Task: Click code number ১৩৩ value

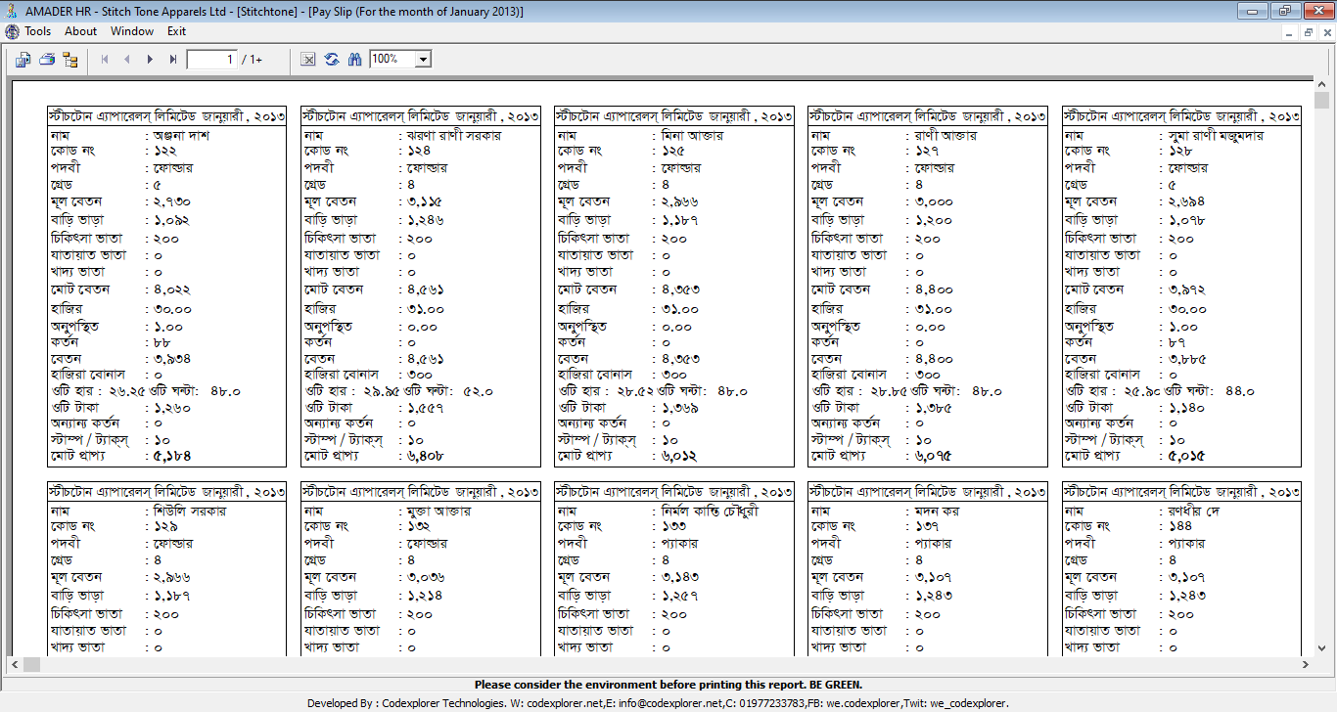Action: click(673, 527)
